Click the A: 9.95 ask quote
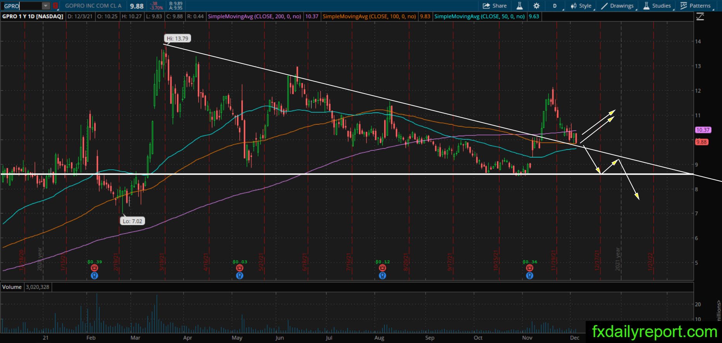 pyautogui.click(x=176, y=8)
